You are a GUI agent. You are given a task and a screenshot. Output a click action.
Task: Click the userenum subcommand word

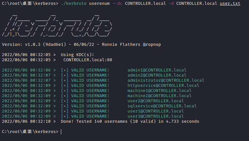(x=99, y=3)
